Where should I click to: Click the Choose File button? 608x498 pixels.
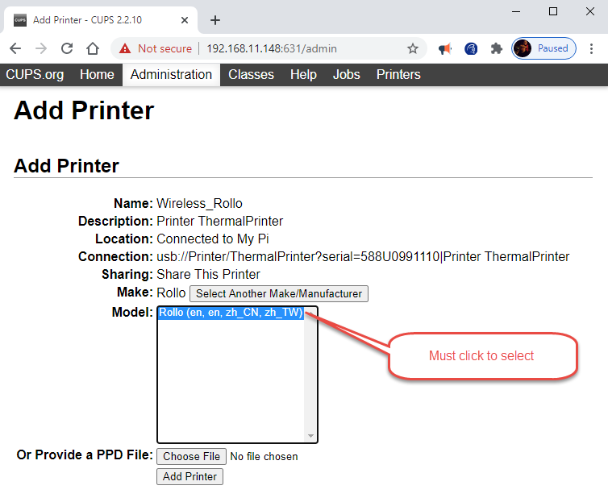192,456
